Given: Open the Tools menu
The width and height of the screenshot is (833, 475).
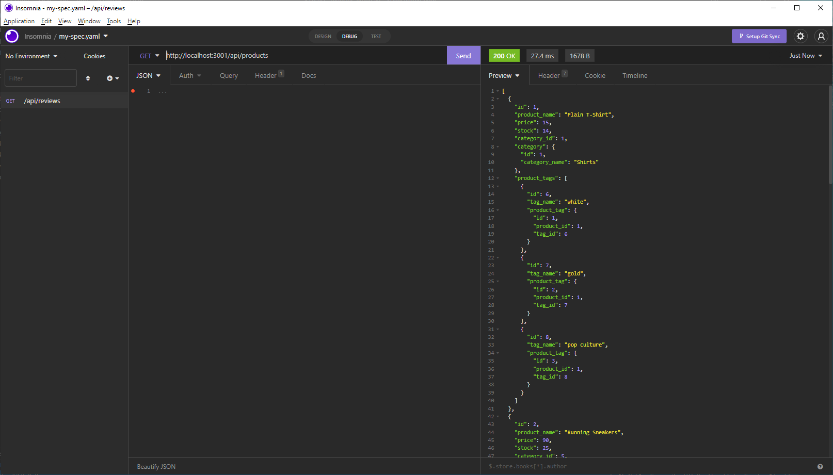Looking at the screenshot, I should [x=114, y=21].
